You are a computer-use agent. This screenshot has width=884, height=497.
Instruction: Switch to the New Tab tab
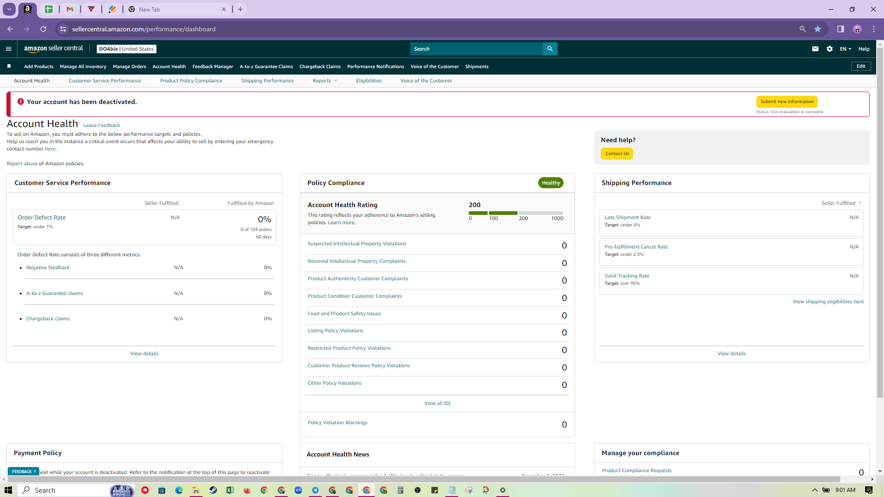177,9
